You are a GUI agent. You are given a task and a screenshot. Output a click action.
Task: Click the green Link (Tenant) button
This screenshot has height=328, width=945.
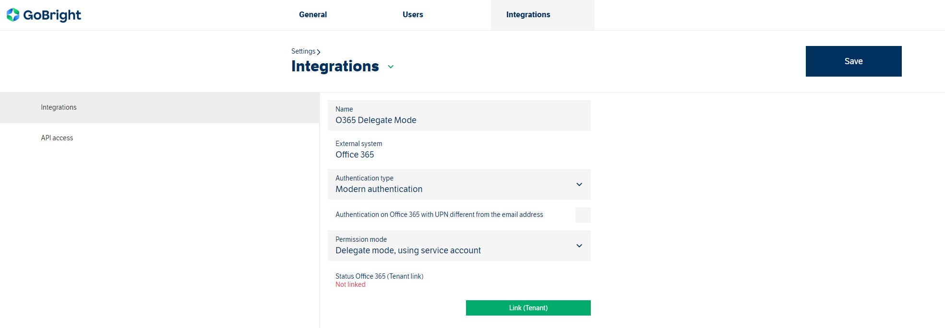[x=528, y=308]
